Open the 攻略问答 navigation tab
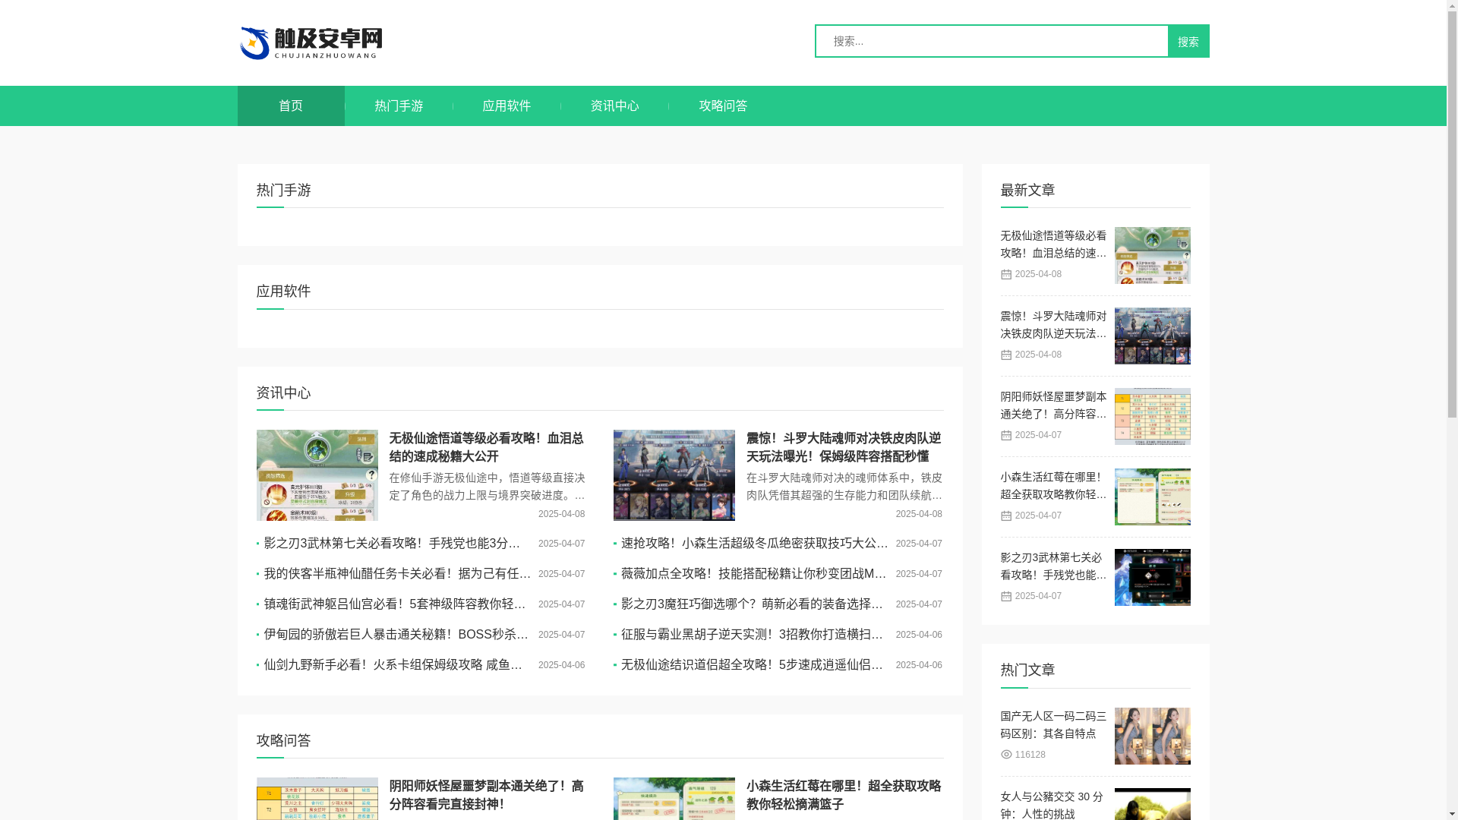The image size is (1458, 820). (x=723, y=106)
